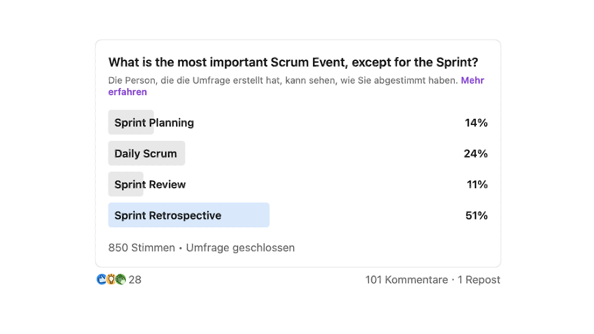Image resolution: width=594 pixels, height=334 pixels.
Task: Select the Sprint Planning poll option
Action: tap(154, 123)
